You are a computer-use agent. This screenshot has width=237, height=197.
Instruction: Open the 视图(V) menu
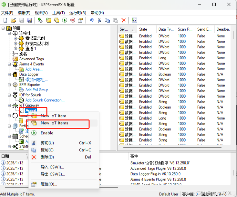41,13
